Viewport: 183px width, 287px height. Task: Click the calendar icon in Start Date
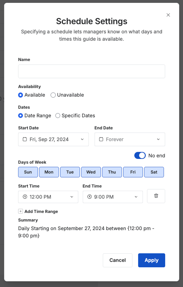pos(25,139)
